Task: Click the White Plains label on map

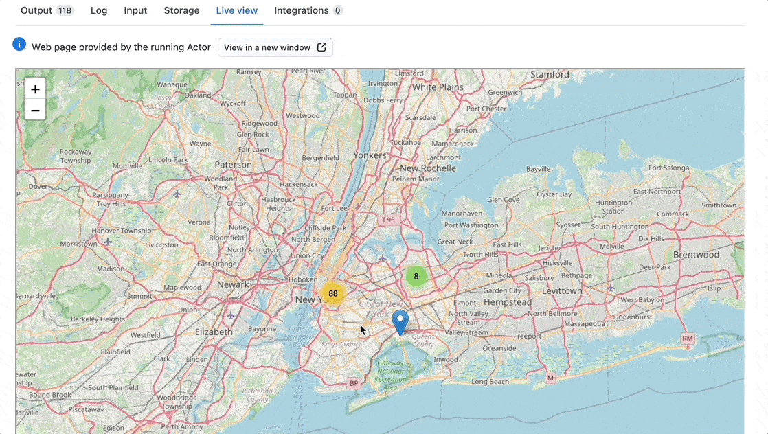Action: 438,87
